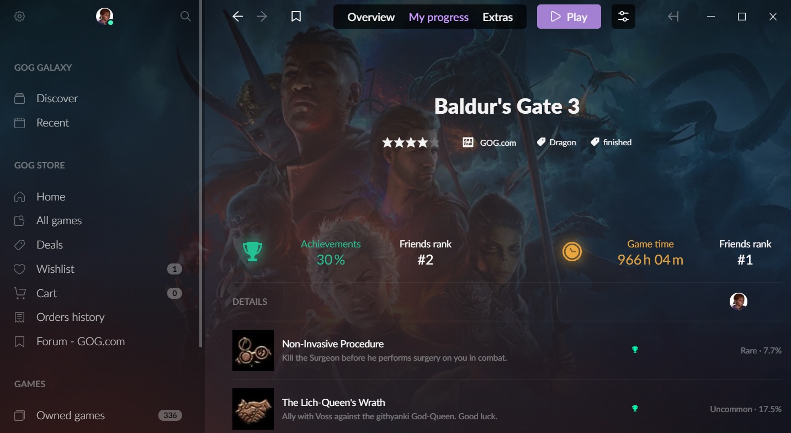Click the Dragon tag
The image size is (791, 433).
[556, 142]
